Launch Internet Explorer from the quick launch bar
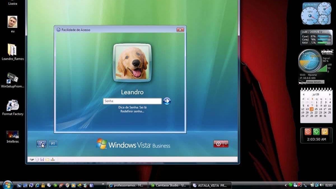 click(x=37, y=185)
